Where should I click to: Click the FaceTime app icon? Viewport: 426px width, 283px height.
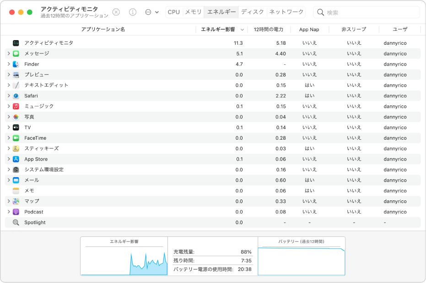[x=16, y=138]
